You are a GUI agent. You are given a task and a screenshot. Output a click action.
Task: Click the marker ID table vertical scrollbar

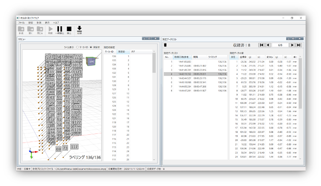(154, 106)
